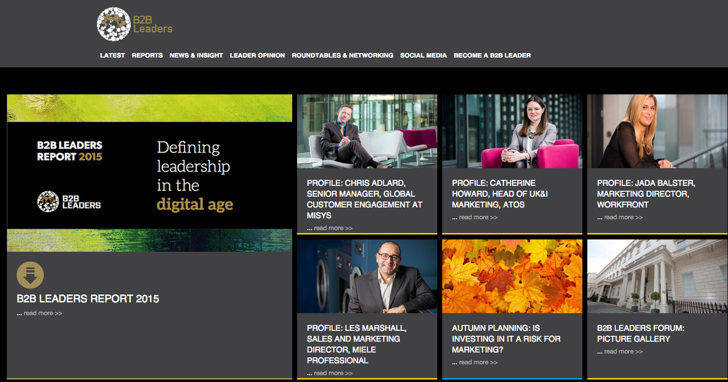Click read more under Picture Gallery

tap(623, 352)
